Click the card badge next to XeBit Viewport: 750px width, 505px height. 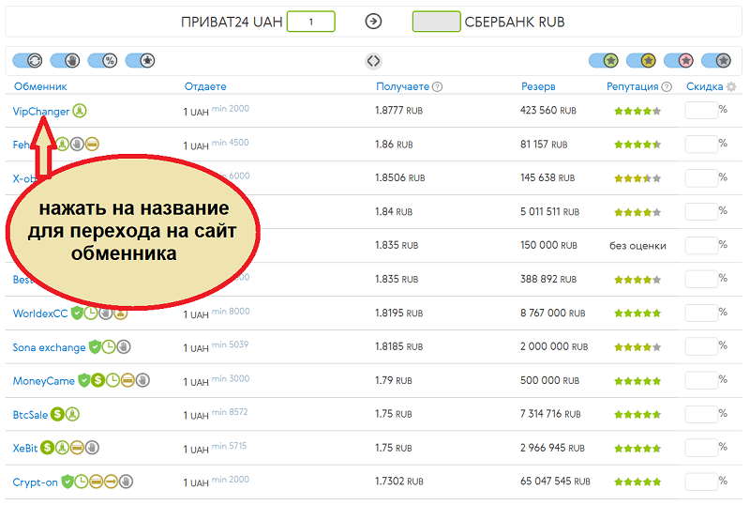[77, 448]
